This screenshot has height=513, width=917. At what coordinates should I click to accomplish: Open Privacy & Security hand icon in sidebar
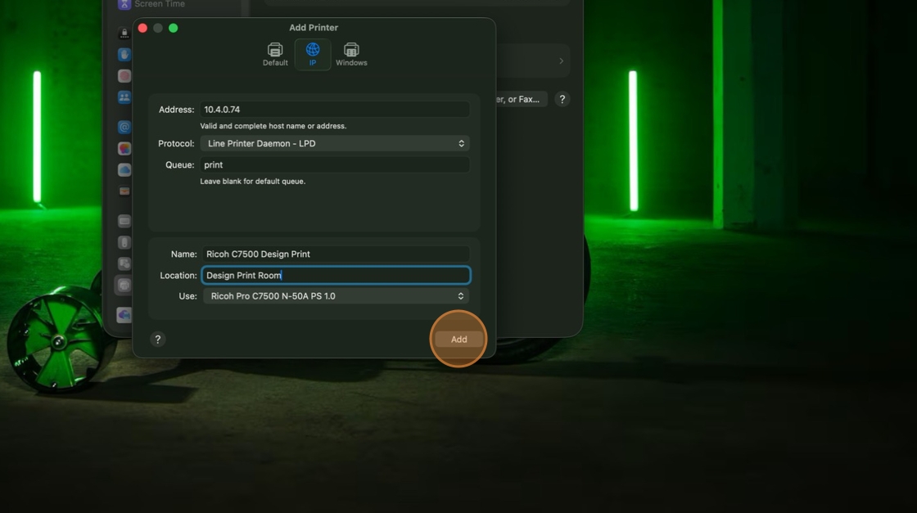click(x=124, y=54)
